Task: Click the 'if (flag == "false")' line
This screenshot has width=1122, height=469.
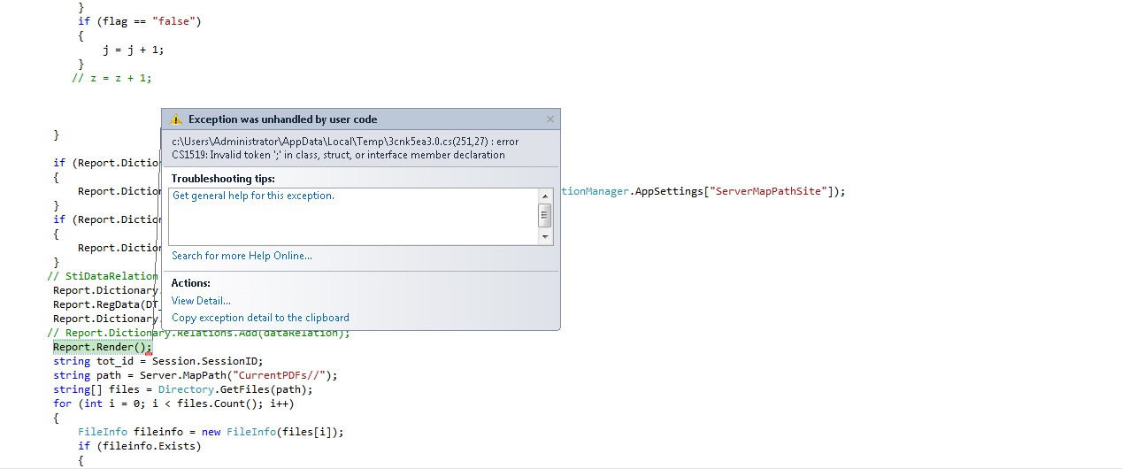Action: [x=140, y=21]
